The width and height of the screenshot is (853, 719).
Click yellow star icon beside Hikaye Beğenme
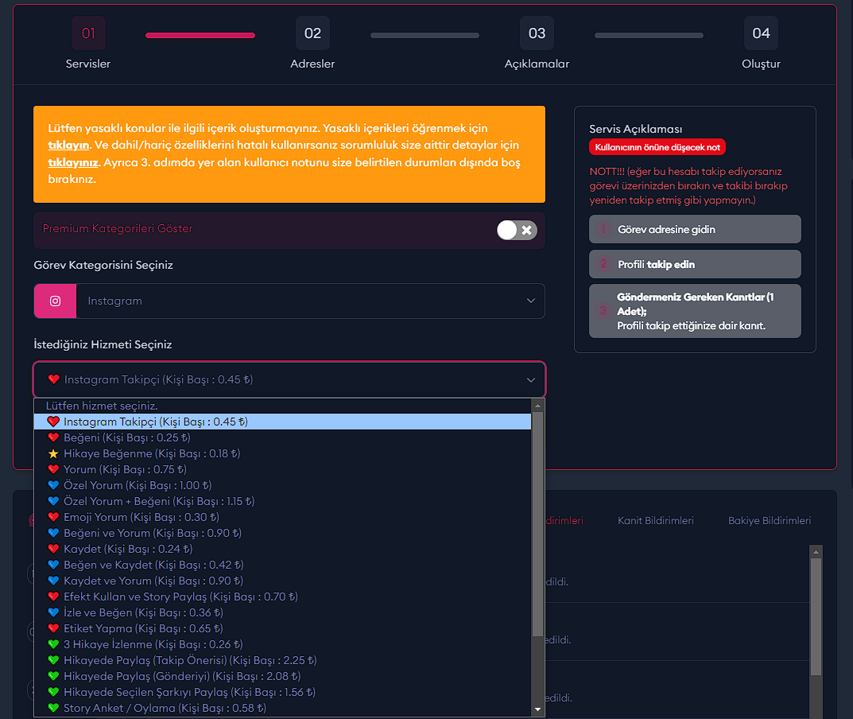(x=53, y=453)
